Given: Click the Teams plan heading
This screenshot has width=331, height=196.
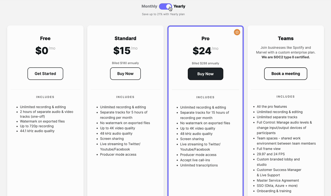Looking at the screenshot, I should [x=286, y=38].
